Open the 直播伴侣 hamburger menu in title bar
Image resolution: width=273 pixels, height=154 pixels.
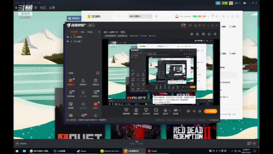coord(204,25)
